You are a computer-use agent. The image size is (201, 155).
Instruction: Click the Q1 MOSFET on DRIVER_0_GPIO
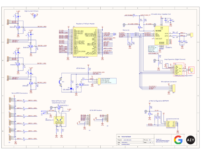pos(19,27)
